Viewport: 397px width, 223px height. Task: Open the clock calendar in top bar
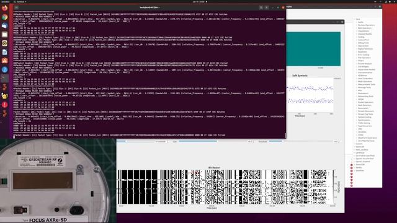coord(198,1)
